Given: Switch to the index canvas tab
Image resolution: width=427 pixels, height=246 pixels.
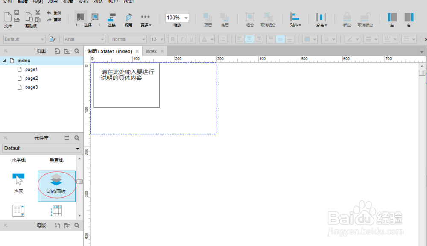Looking at the screenshot, I should coord(151,51).
